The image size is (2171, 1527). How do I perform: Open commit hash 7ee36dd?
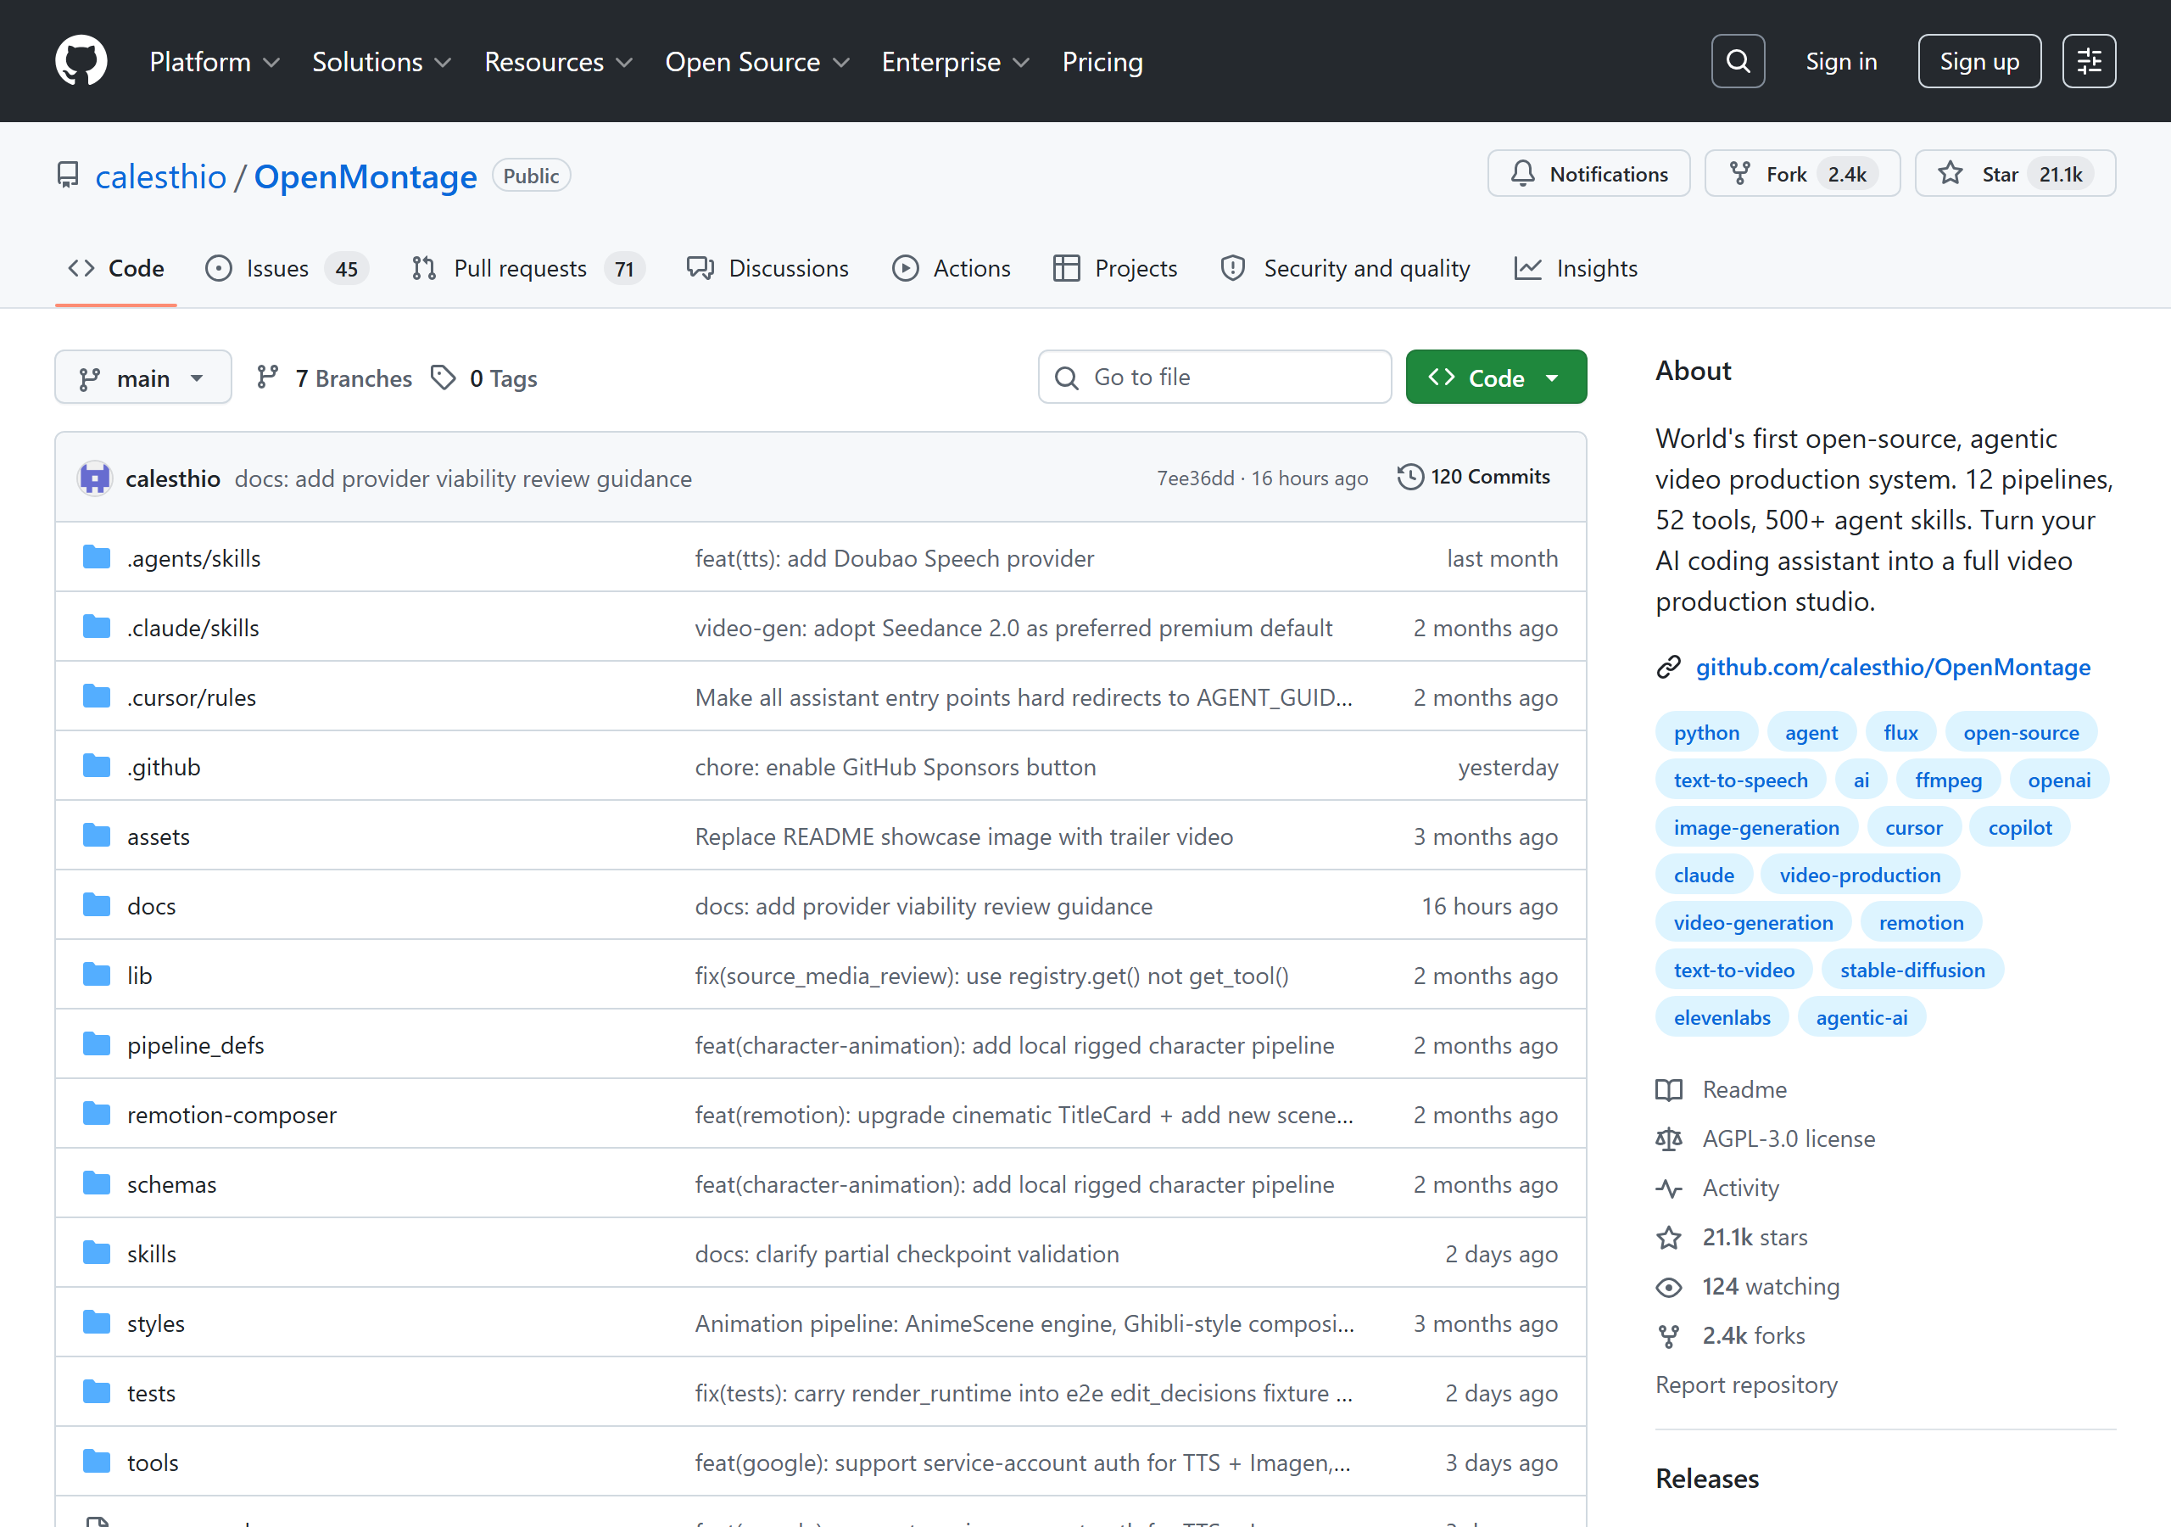[1195, 478]
